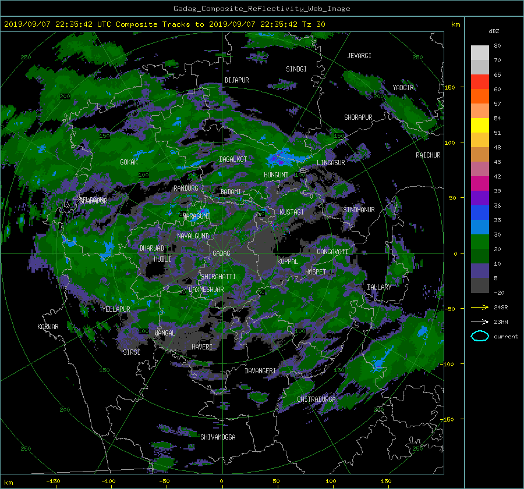Pick the bright green 20-30 dBZ swatch
The image size is (524, 489).
click(480, 242)
